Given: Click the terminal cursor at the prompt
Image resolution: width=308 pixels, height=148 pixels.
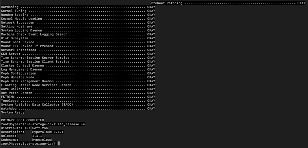Looking at the screenshot, I should [58, 144].
